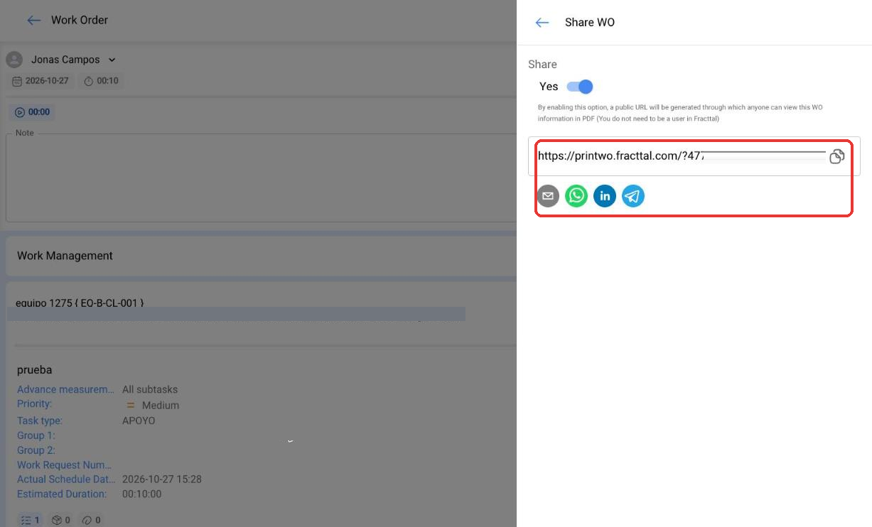Start the 00:00 timer

tap(33, 112)
